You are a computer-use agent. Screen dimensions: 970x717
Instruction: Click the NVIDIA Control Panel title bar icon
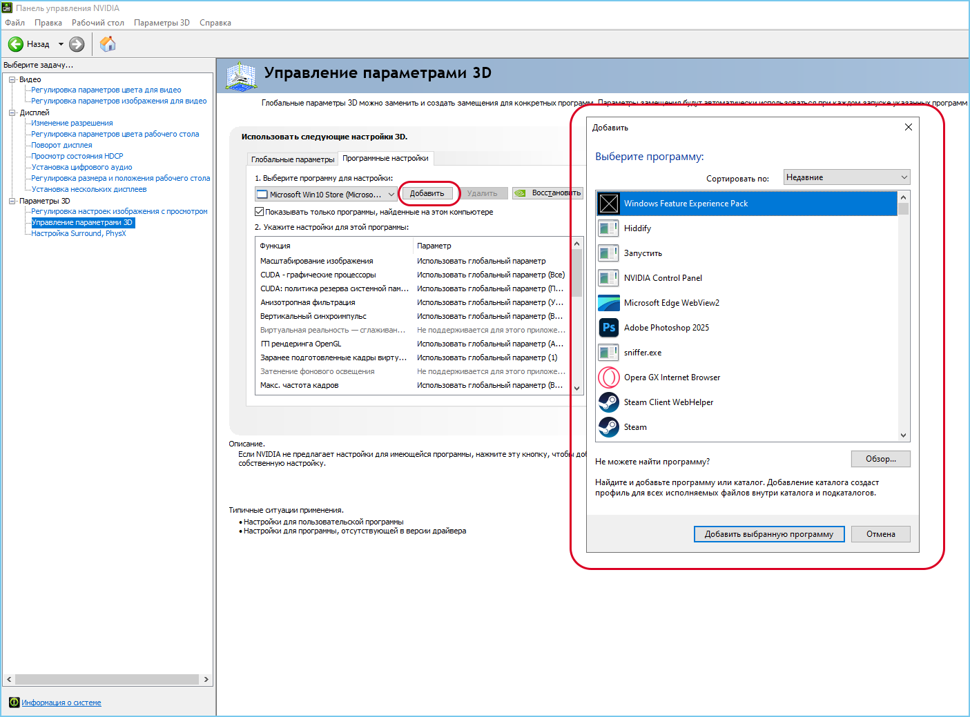(x=8, y=8)
